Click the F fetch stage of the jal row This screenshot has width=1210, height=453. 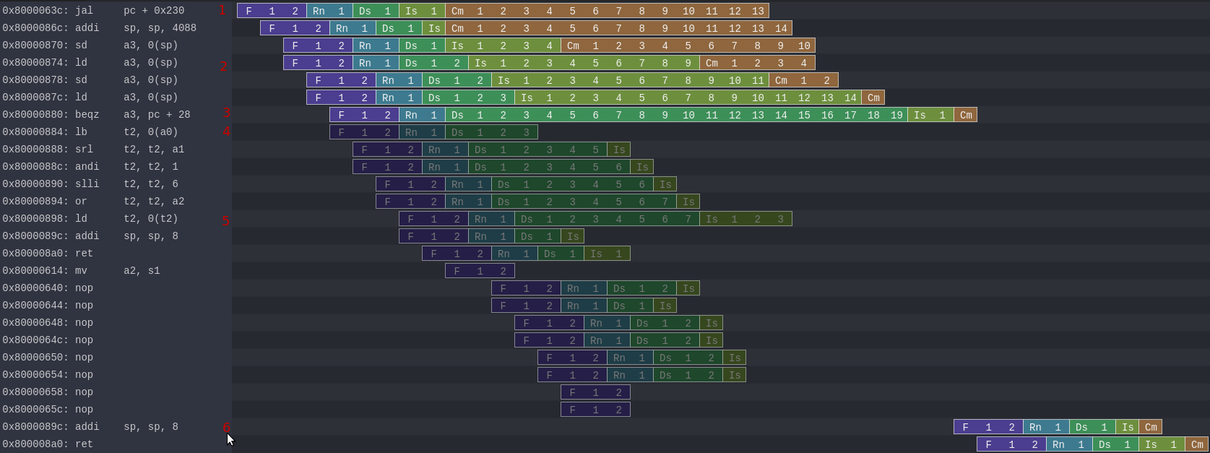272,11
